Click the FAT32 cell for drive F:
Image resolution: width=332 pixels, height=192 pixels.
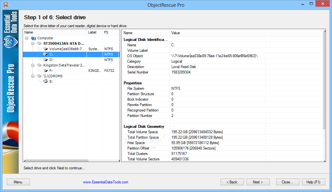[x=109, y=71]
